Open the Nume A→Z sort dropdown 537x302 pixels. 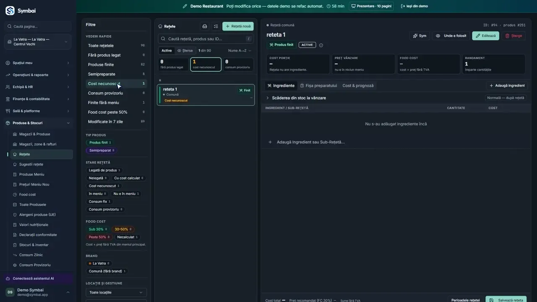pyautogui.click(x=240, y=51)
